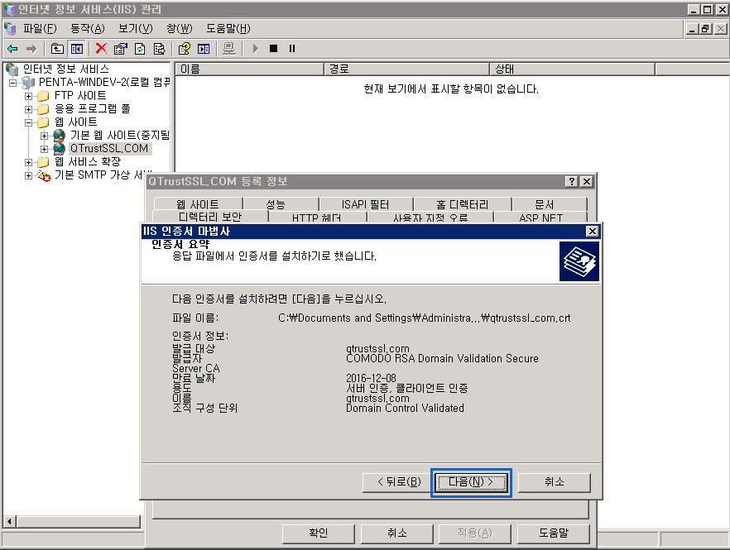This screenshot has width=730, height=550.
Task: Select 웹 서비스 확장 tree item
Action: click(x=88, y=161)
